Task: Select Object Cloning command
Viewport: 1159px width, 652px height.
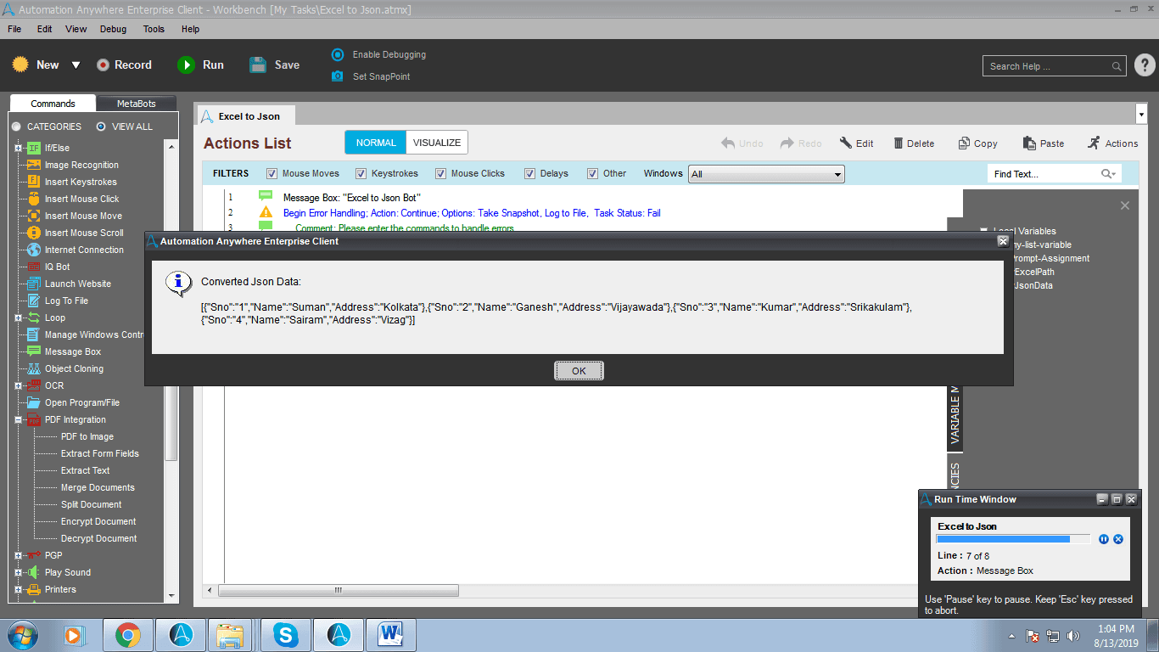Action: tap(74, 368)
